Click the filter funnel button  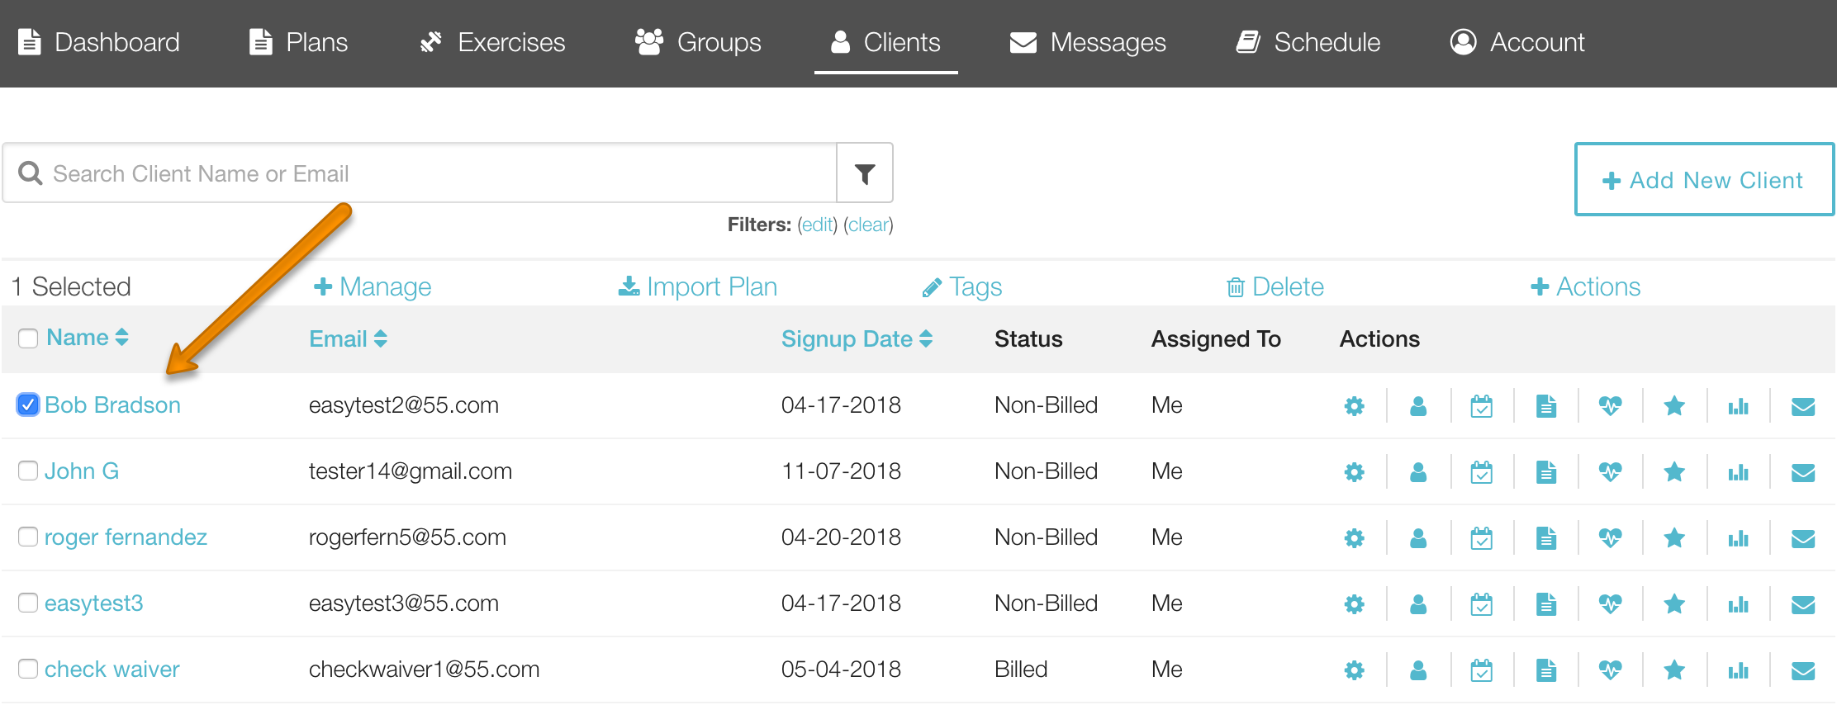click(865, 173)
